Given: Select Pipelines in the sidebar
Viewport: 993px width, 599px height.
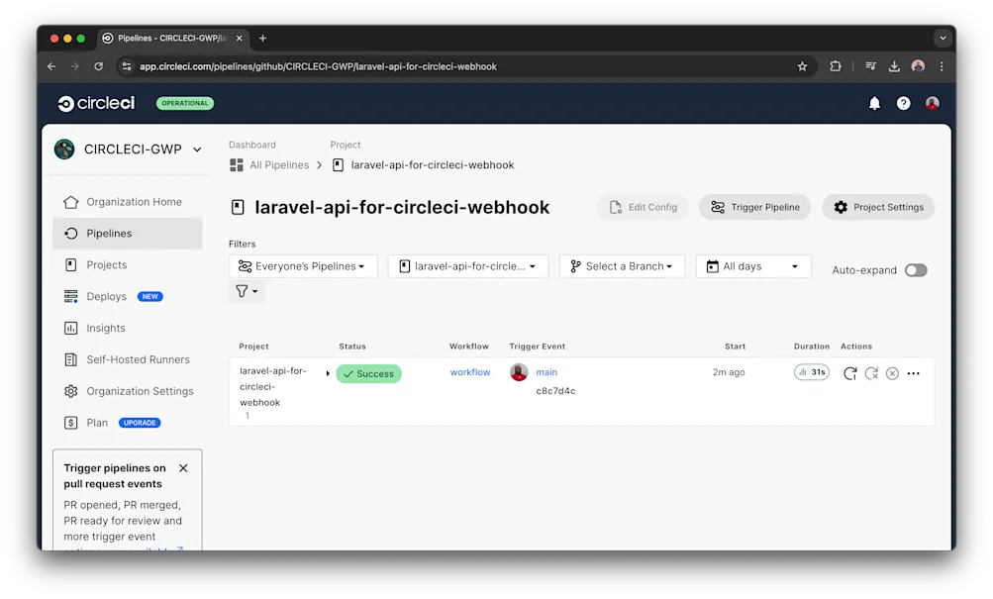Looking at the screenshot, I should (x=128, y=234).
